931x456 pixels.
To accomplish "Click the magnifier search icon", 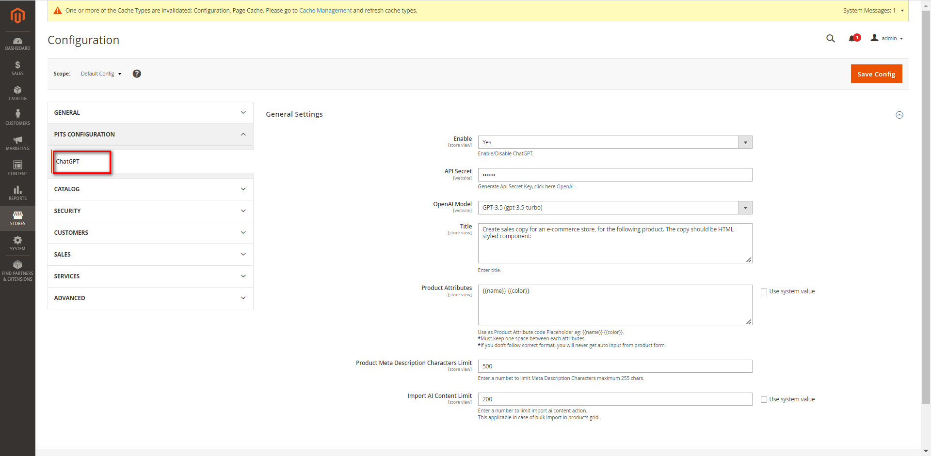I will point(830,39).
